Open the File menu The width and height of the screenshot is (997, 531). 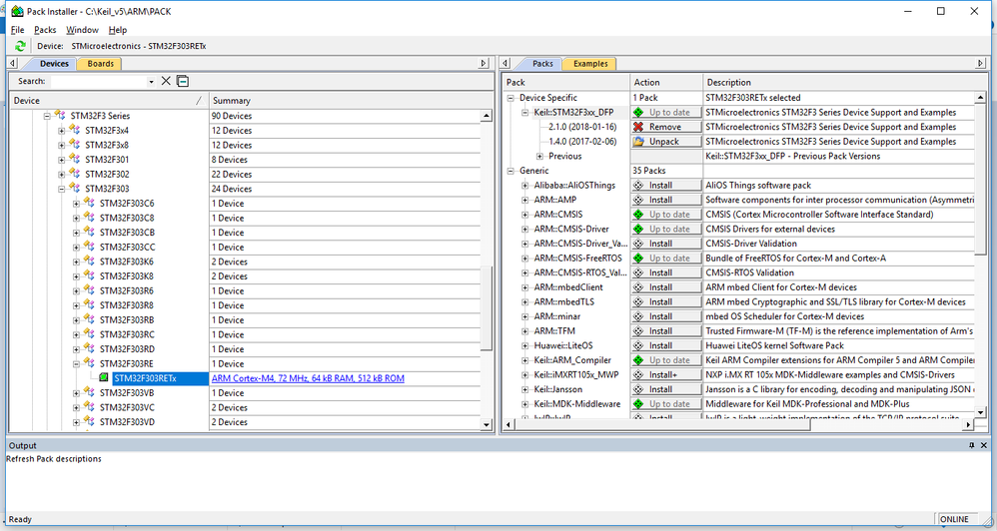tap(17, 30)
